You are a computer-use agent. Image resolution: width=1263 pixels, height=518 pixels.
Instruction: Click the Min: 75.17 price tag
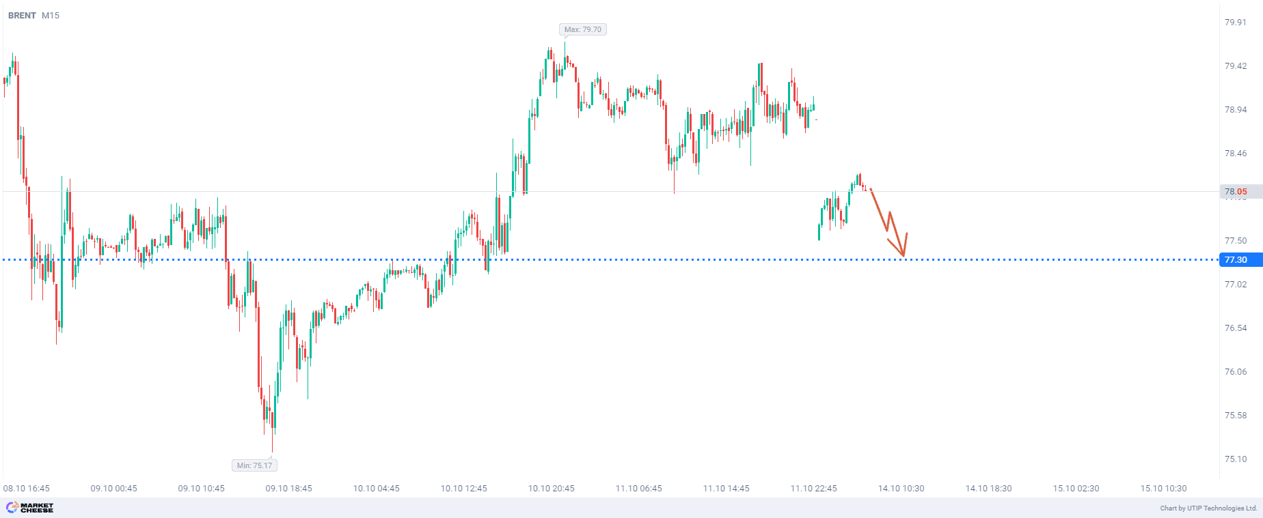pyautogui.click(x=254, y=465)
